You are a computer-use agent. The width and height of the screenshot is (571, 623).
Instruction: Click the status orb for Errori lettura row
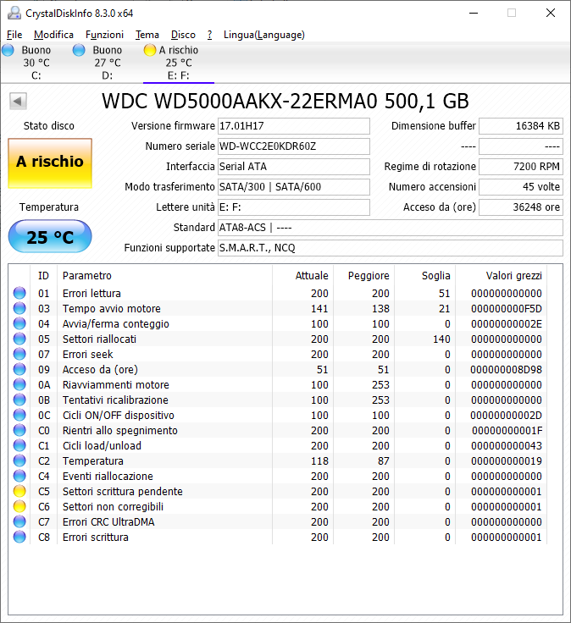[x=19, y=293]
